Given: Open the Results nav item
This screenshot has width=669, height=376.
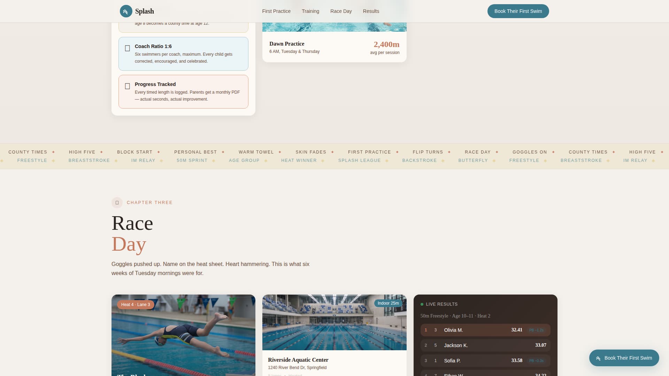Looking at the screenshot, I should (x=371, y=11).
